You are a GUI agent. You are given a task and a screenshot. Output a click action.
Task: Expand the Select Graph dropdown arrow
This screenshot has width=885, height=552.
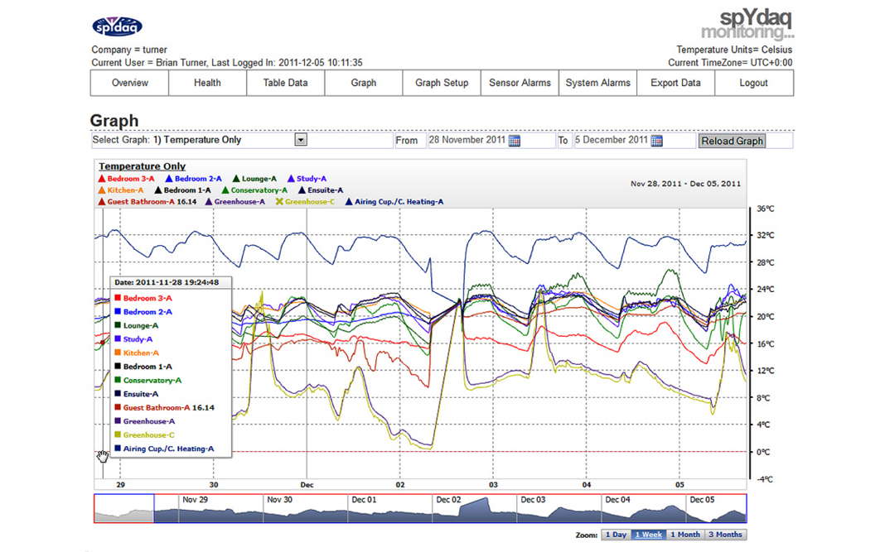(301, 141)
